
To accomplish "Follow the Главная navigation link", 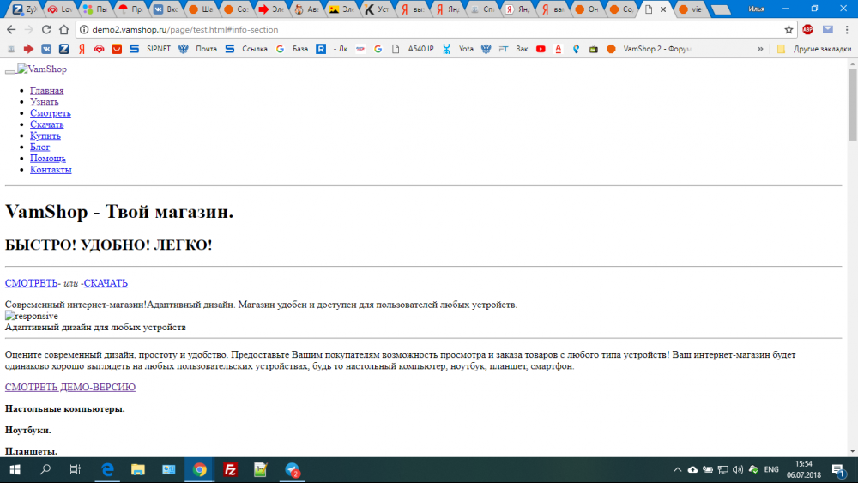I will pyautogui.click(x=46, y=90).
